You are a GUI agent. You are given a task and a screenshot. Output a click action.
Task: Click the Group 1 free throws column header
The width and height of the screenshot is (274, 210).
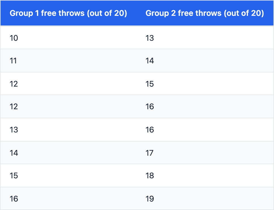(x=68, y=13)
